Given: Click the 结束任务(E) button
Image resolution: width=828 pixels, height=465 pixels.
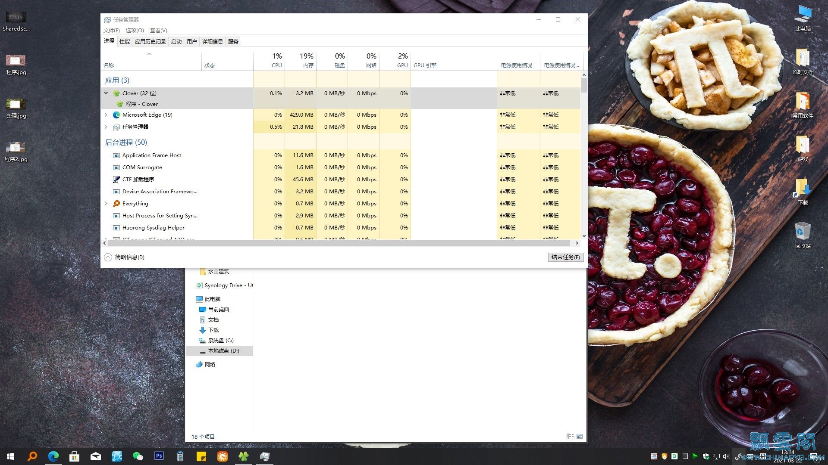Looking at the screenshot, I should (566, 257).
